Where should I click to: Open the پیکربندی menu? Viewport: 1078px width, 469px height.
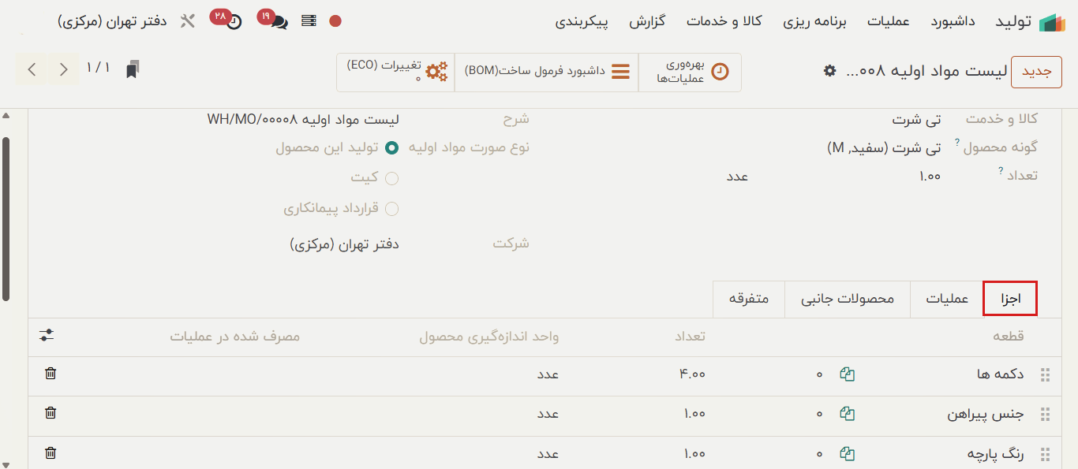pyautogui.click(x=582, y=21)
